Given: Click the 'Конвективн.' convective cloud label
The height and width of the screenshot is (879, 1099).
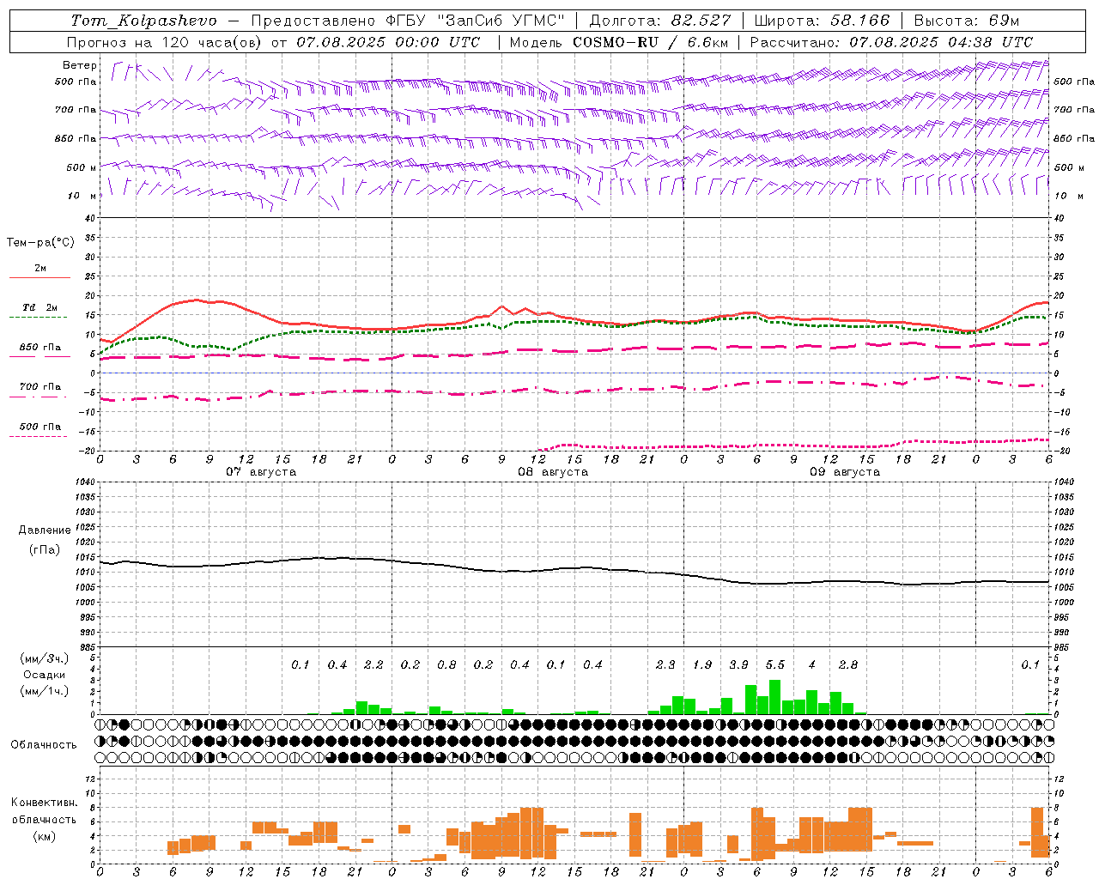Looking at the screenshot, I should click(x=45, y=803).
